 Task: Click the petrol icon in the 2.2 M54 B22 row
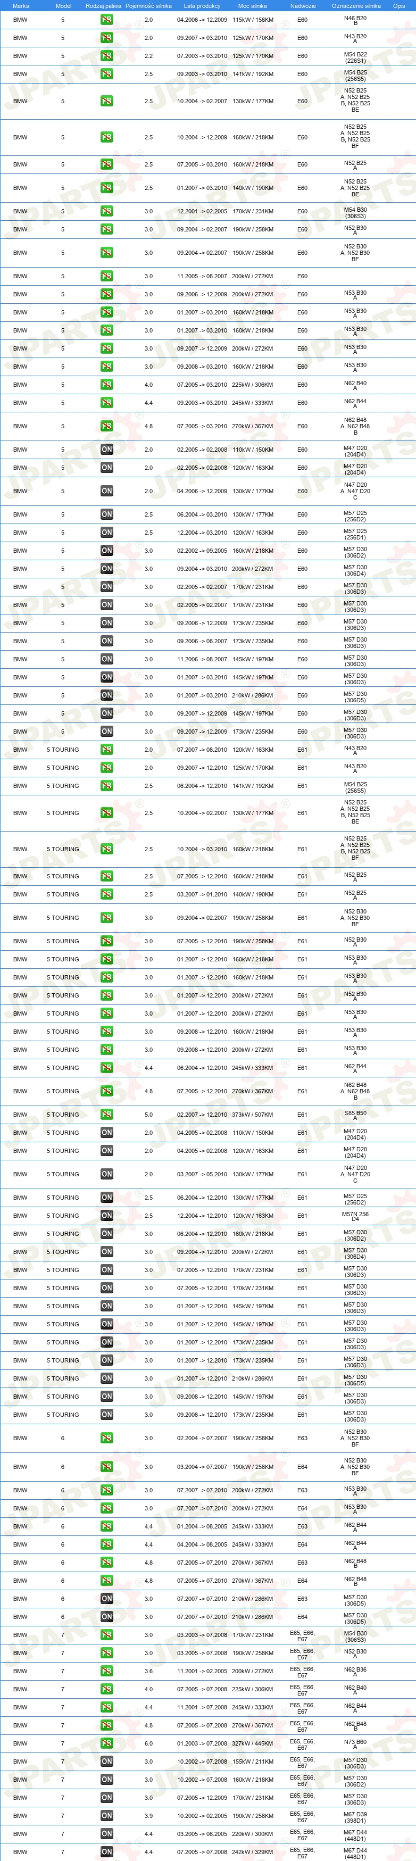107,56
